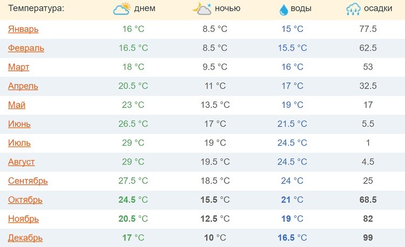405x247 pixels.
Task: Go to the Июнь link
Action: [x=19, y=124]
